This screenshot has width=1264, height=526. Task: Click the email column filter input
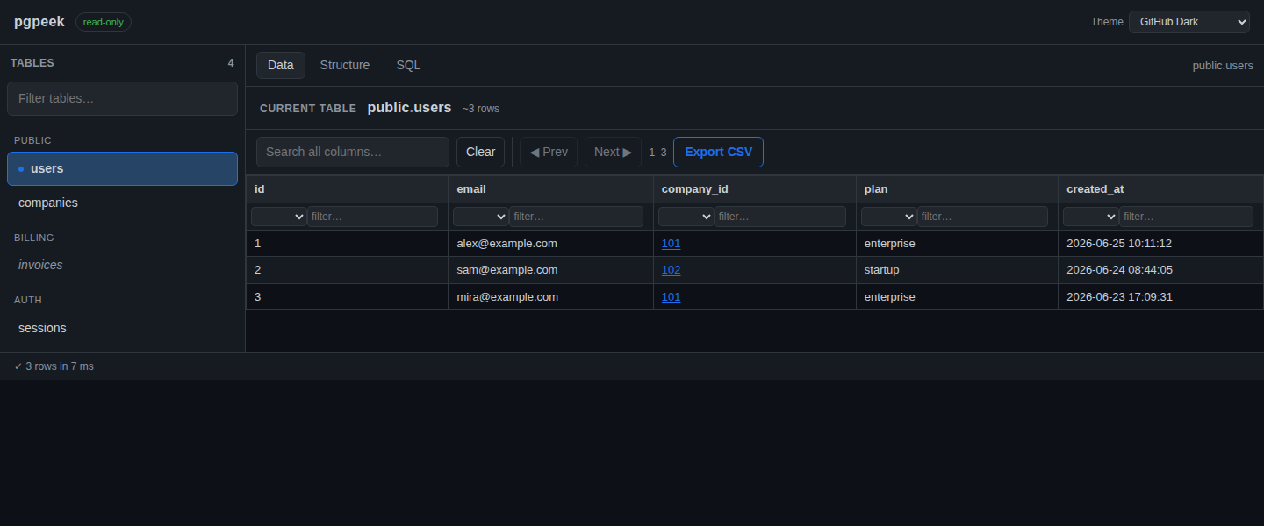576,217
